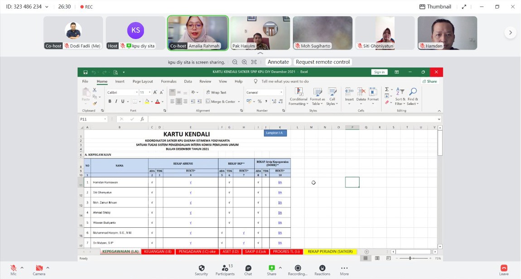This screenshot has width=521, height=279.
Task: Expand the Mic options arrow
Action: (x=22, y=268)
